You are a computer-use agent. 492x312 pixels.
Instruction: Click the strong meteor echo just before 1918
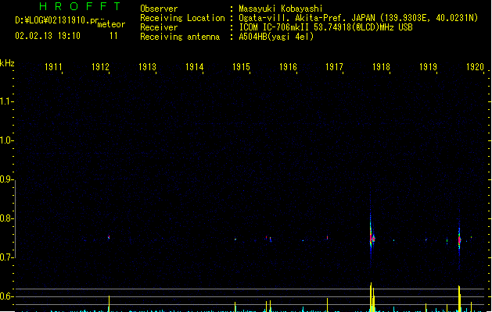372,238
